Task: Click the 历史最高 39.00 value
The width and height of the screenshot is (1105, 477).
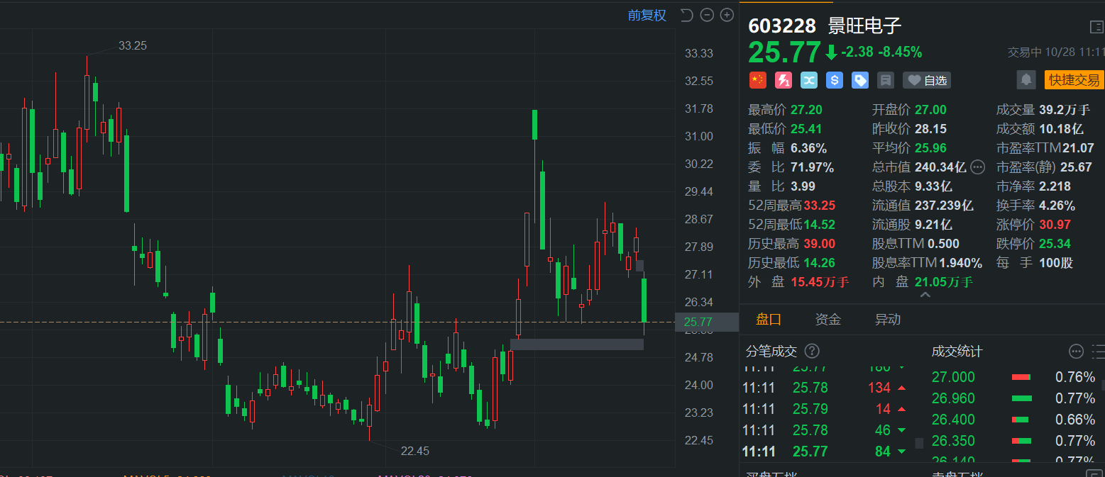Action: pyautogui.click(x=820, y=244)
